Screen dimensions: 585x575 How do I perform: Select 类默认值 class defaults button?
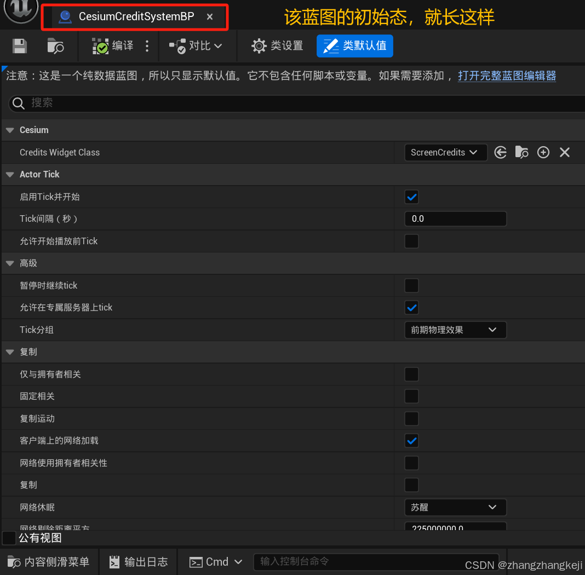pos(355,46)
